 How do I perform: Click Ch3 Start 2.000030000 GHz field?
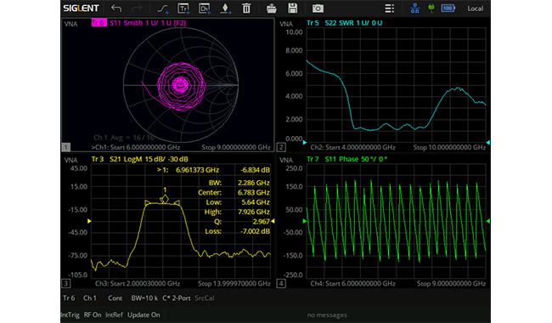pos(138,284)
